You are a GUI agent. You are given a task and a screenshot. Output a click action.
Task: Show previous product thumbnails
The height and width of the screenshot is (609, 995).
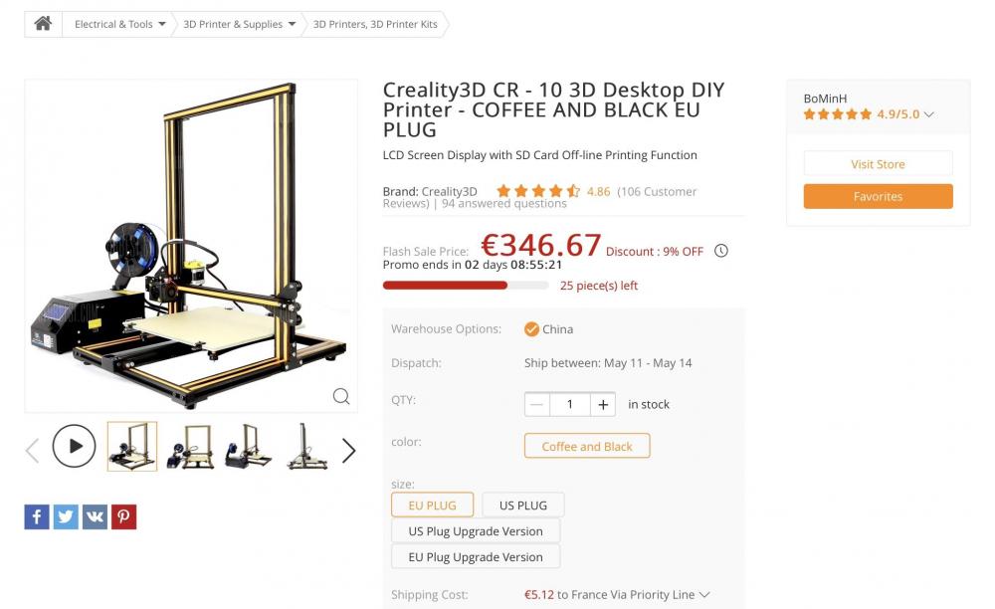click(32, 451)
